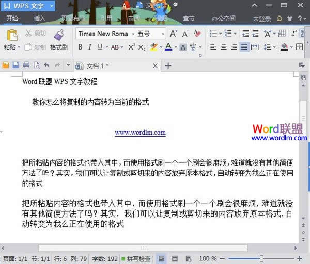Click the Format Painter (格式刷) tool
Screen dimensions: 310x264
tap(58, 39)
